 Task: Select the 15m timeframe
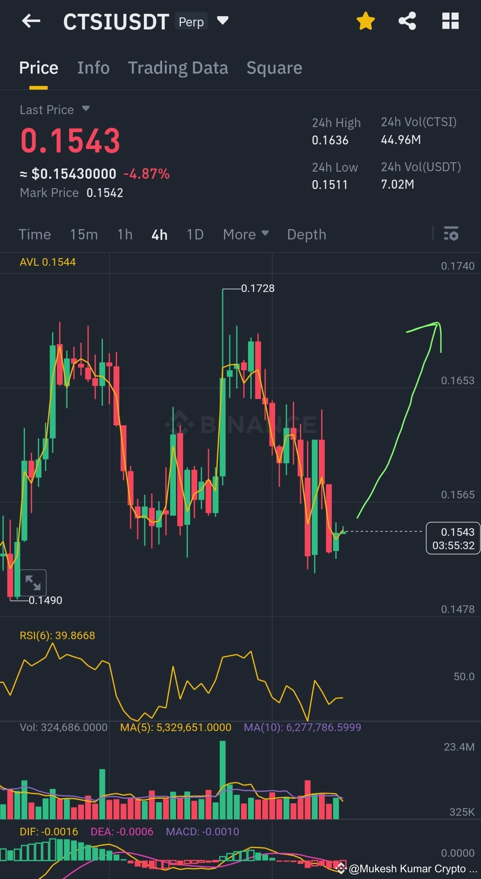point(84,234)
